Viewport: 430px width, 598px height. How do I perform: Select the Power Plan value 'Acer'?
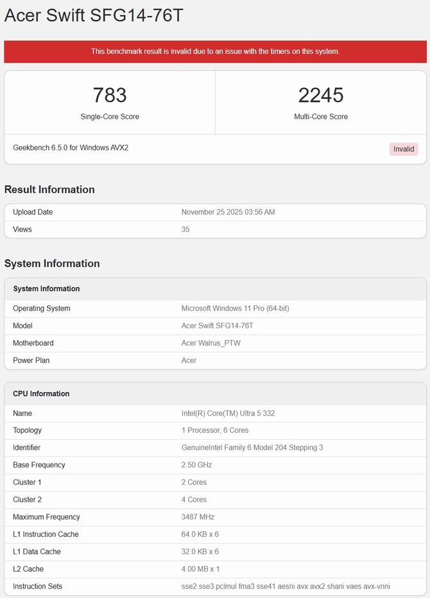point(189,360)
